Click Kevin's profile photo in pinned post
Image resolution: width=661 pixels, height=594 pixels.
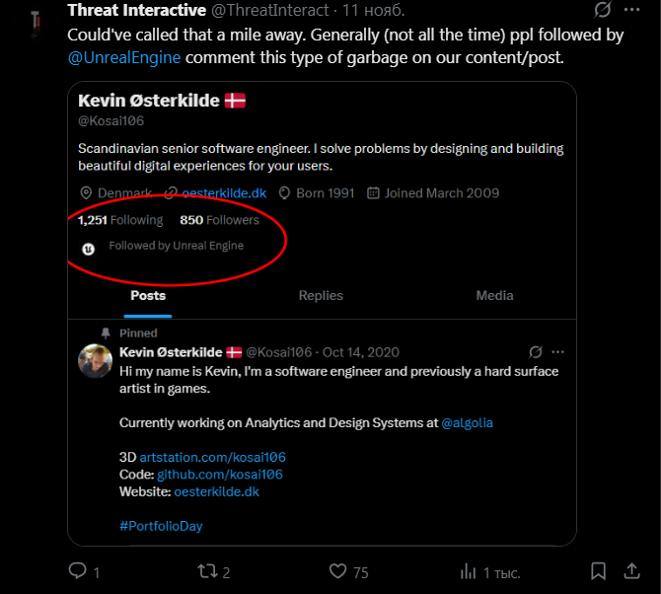pos(95,361)
